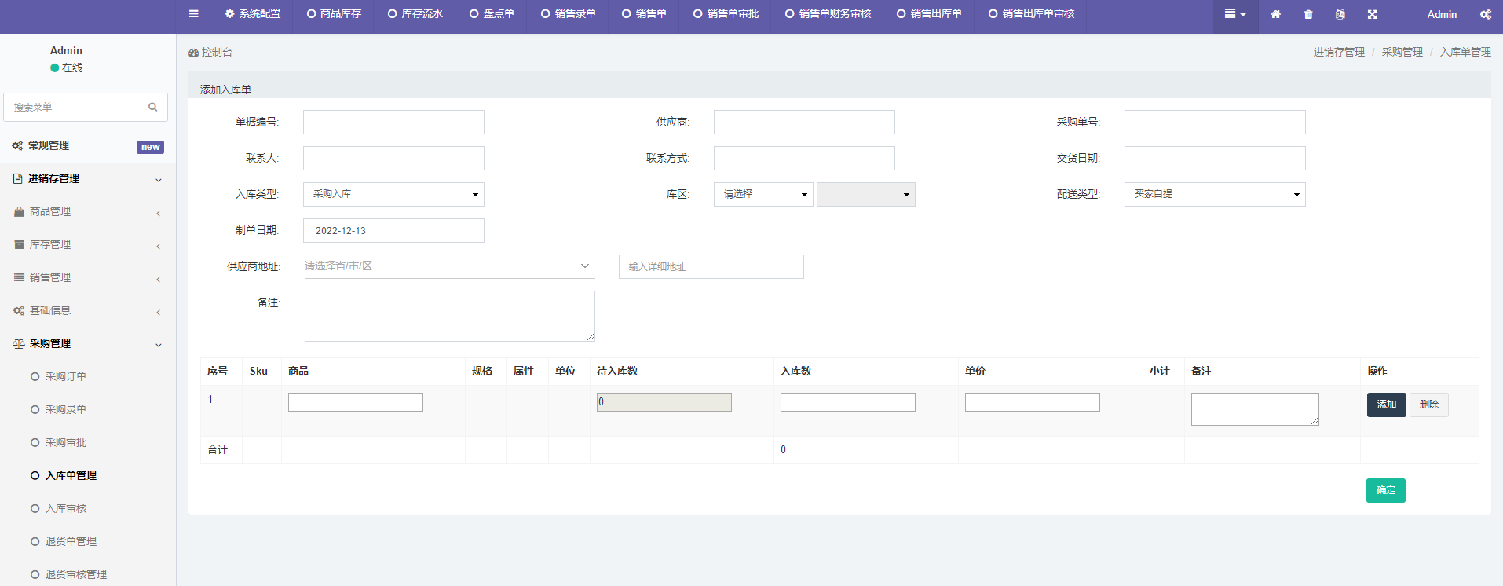This screenshot has width=1503, height=586.
Task: Click the language translate icon
Action: point(1340,14)
